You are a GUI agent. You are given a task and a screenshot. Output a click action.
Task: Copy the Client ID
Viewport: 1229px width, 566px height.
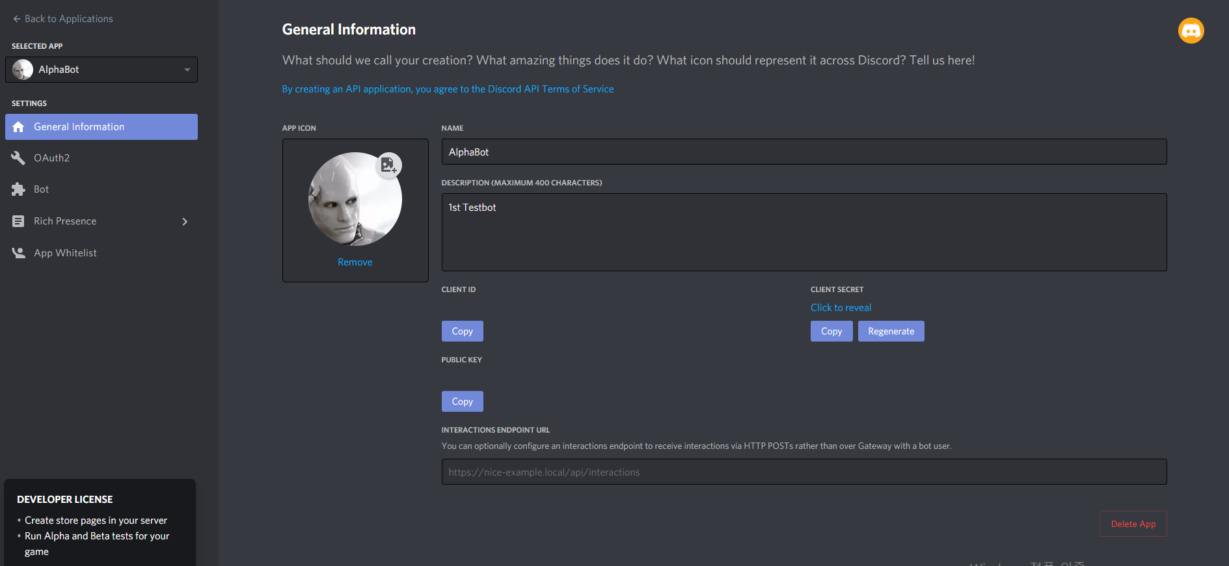[463, 331]
